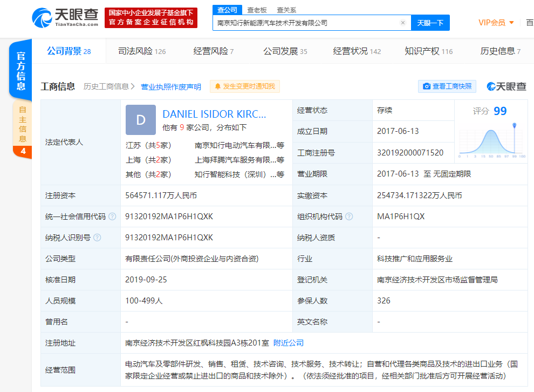Clear the search box with the X icon
Viewport: 534px width, 392px height.
pyautogui.click(x=402, y=23)
